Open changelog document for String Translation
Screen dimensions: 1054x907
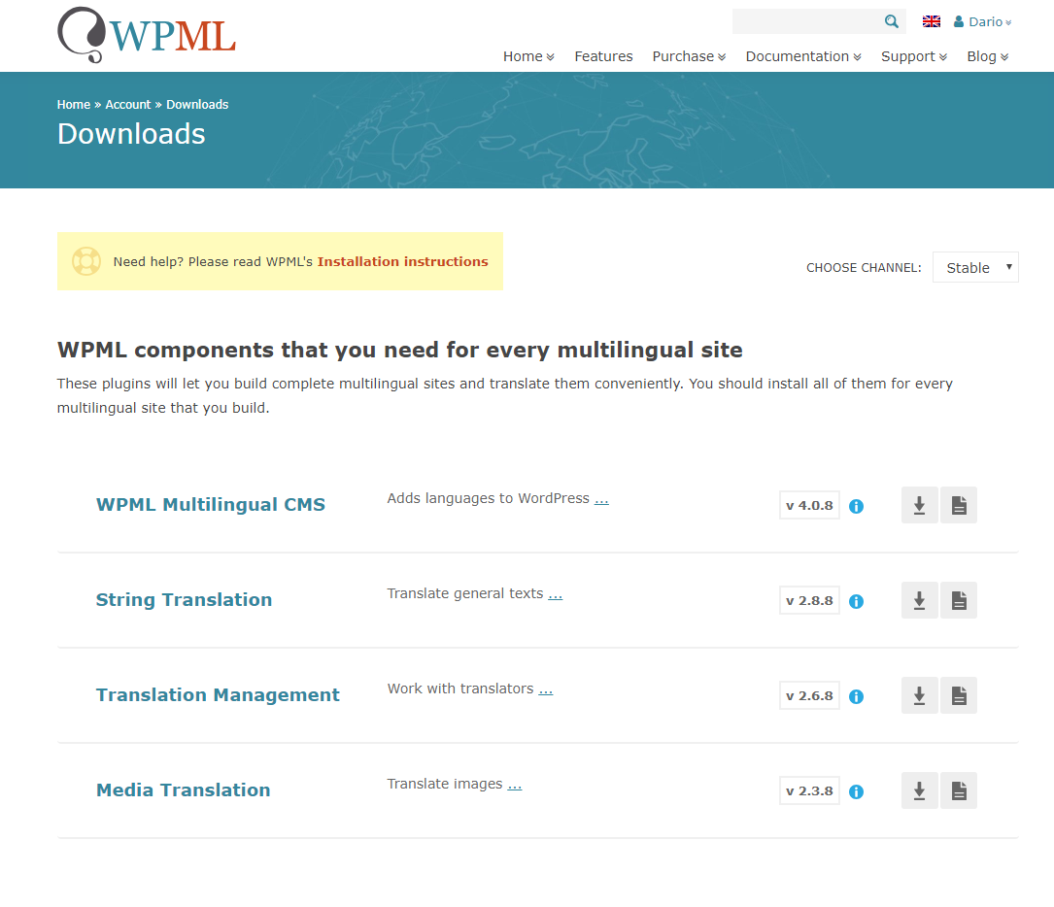point(959,601)
